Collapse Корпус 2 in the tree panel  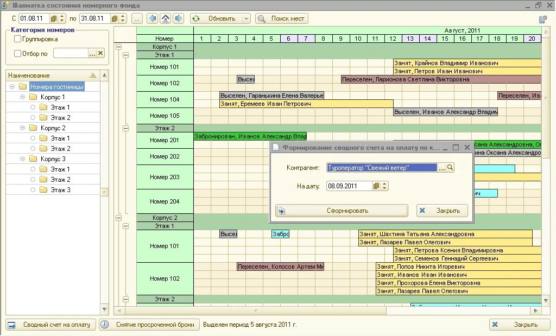click(22, 128)
